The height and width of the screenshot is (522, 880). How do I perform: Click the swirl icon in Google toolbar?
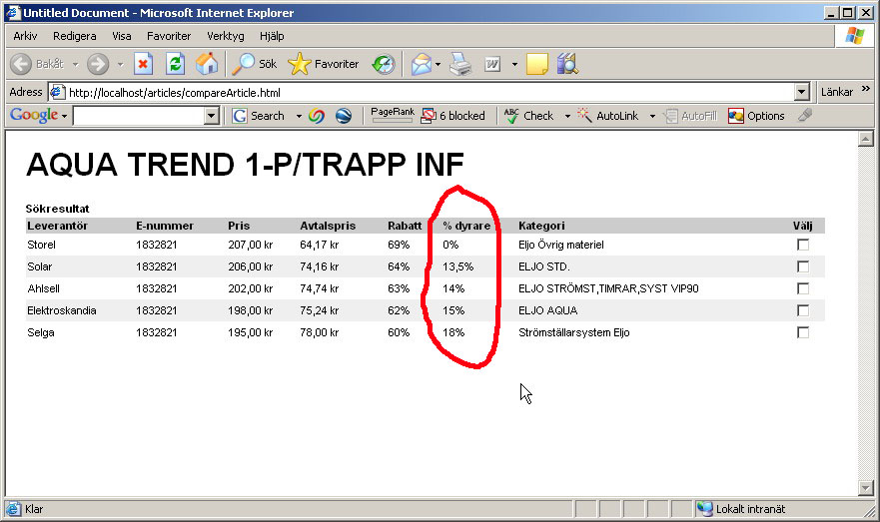317,116
